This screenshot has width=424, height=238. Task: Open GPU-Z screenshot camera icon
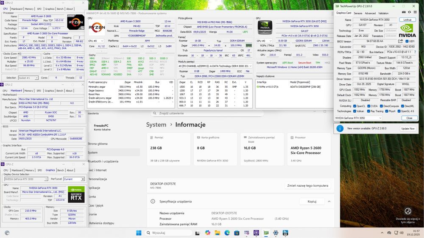pos(404,12)
